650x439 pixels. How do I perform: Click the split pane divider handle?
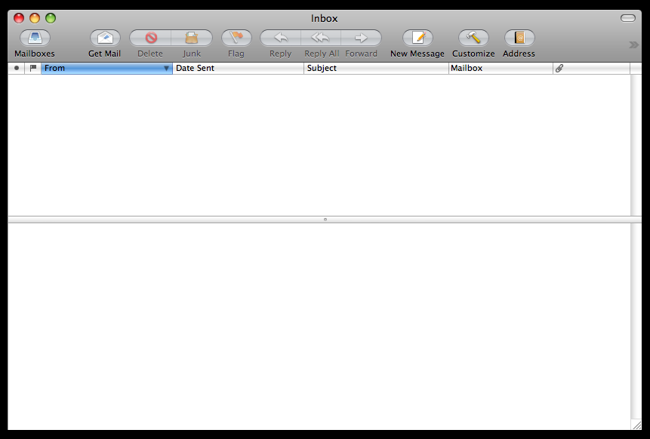click(x=325, y=219)
